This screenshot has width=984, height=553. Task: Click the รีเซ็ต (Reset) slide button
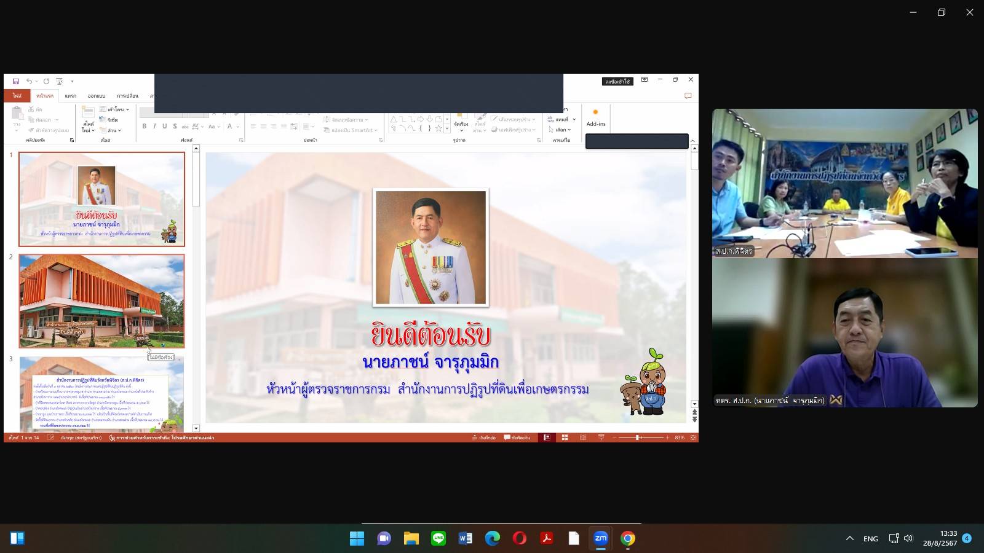pos(109,120)
